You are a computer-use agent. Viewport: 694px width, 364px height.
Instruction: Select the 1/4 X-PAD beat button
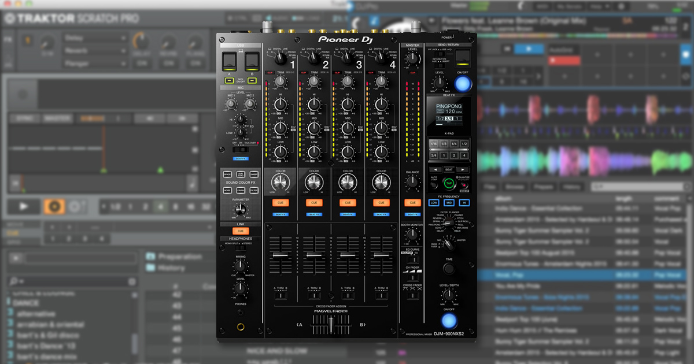click(x=454, y=144)
